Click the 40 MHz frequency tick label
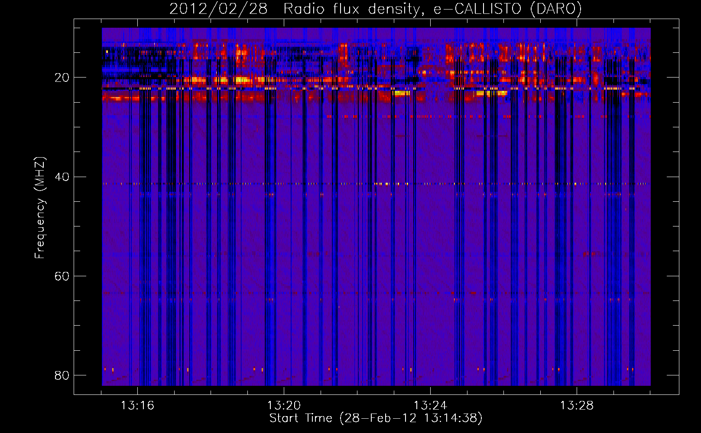 pyautogui.click(x=62, y=177)
